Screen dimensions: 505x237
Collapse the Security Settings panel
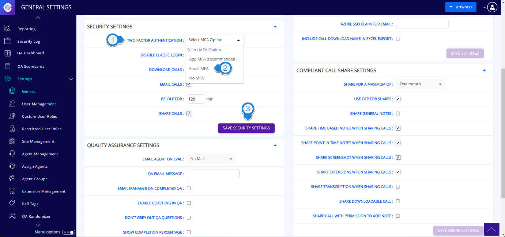point(275,27)
